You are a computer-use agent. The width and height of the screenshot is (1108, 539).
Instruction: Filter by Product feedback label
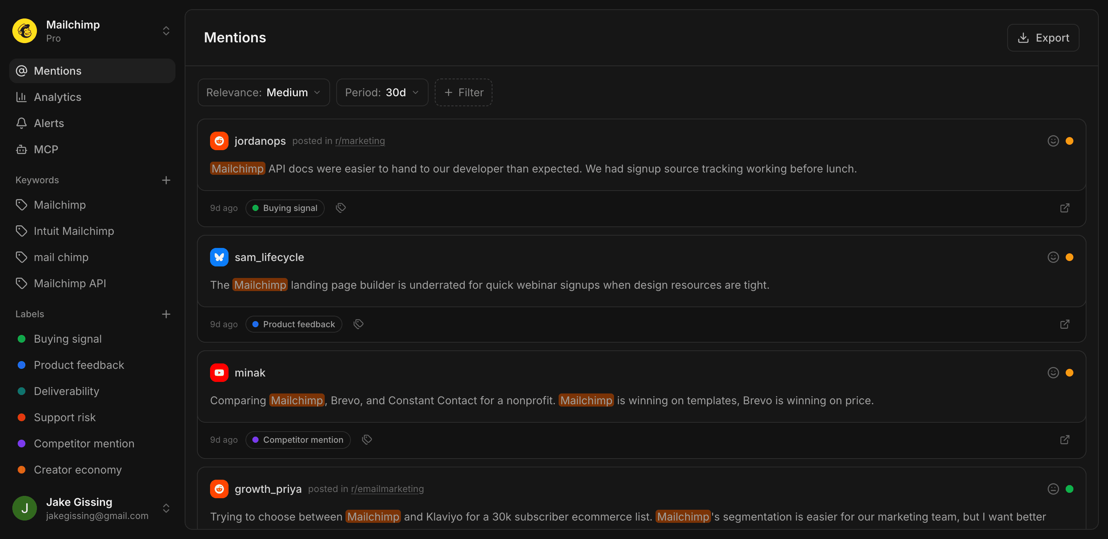coord(92,365)
